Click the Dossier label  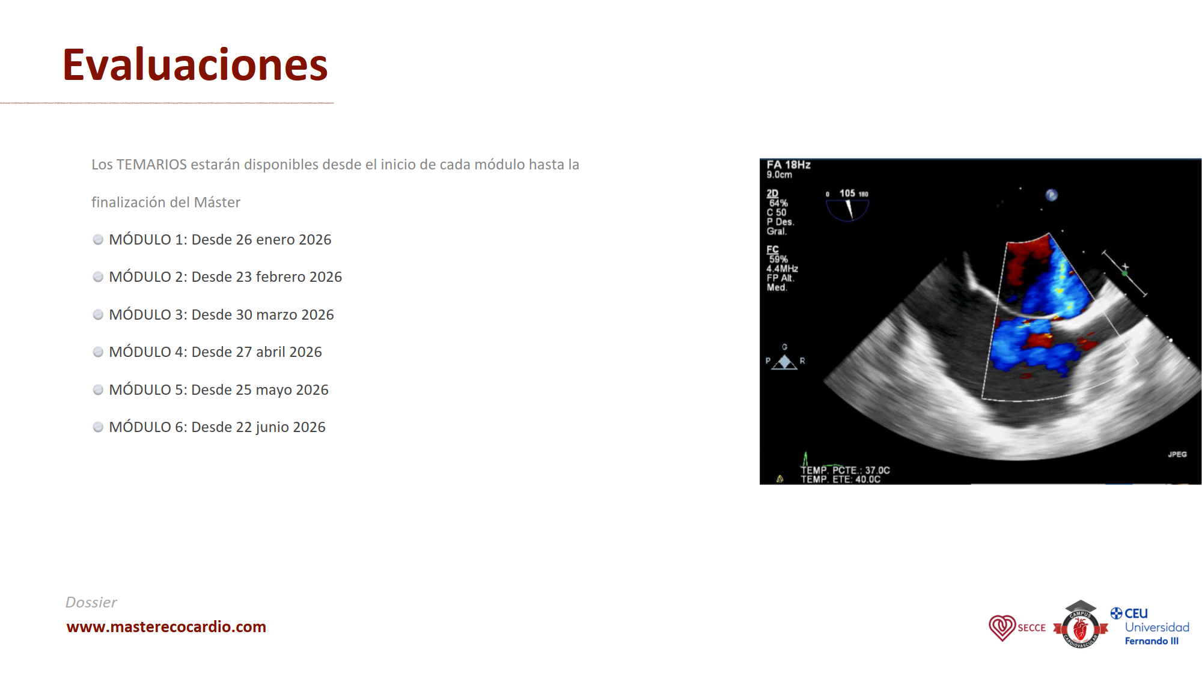pos(91,602)
